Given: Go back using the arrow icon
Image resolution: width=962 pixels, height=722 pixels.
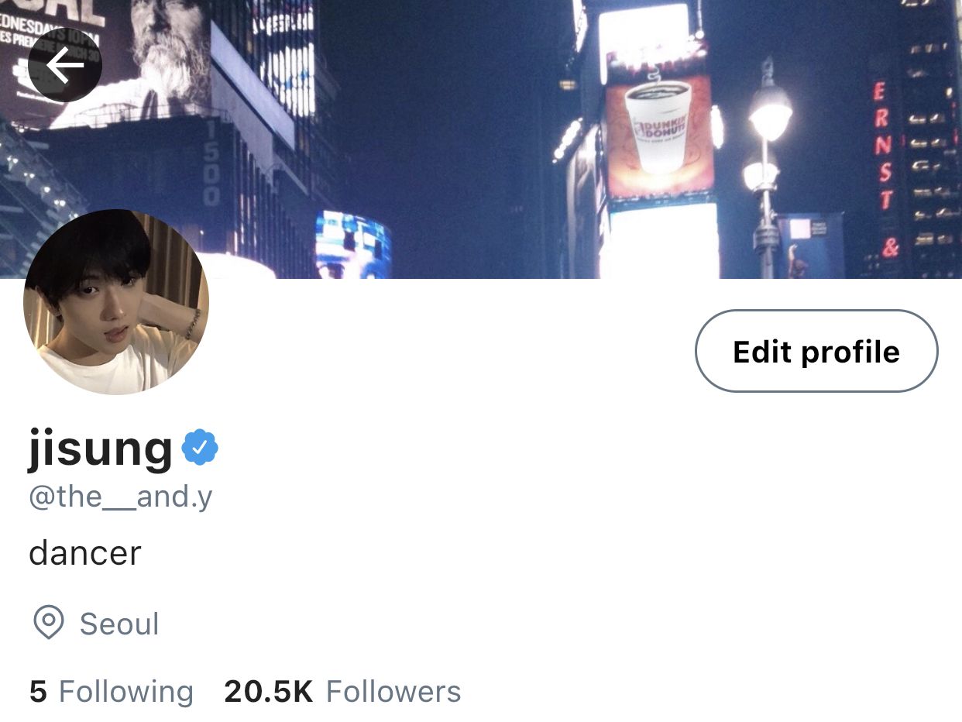Looking at the screenshot, I should click(65, 65).
